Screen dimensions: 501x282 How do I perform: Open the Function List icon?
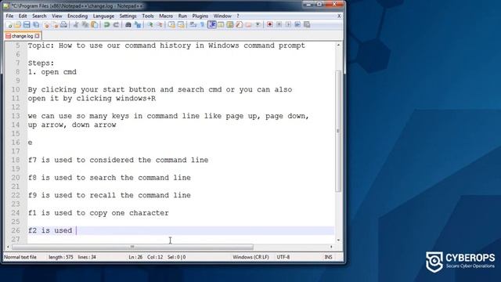click(x=239, y=24)
